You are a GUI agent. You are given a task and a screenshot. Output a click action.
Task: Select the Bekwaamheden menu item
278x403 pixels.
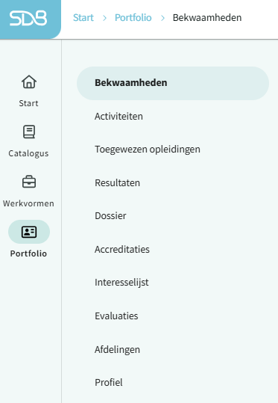pyautogui.click(x=173, y=83)
